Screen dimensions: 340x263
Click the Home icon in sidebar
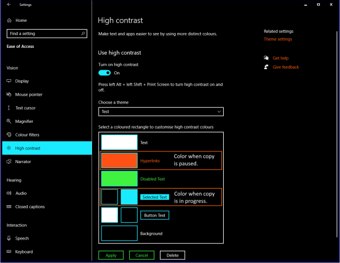pyautogui.click(x=9, y=20)
